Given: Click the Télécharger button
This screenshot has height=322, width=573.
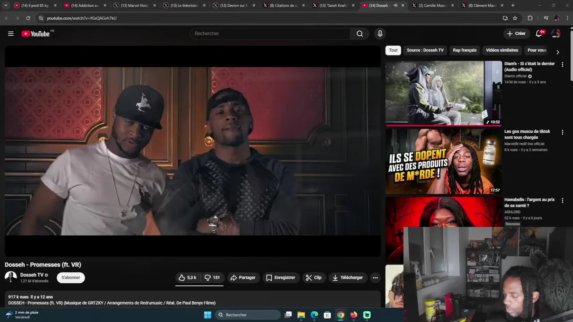Looking at the screenshot, I should [348, 278].
